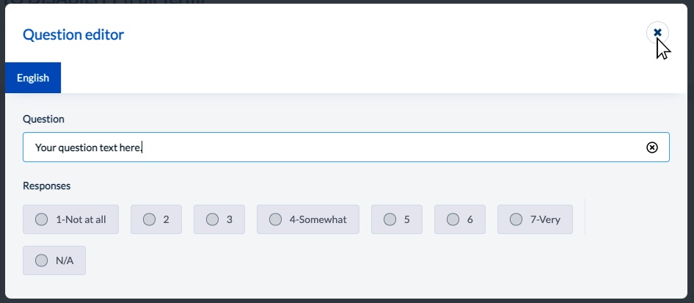Click the 'Question' field label
This screenshot has width=694, height=303.
(x=43, y=119)
